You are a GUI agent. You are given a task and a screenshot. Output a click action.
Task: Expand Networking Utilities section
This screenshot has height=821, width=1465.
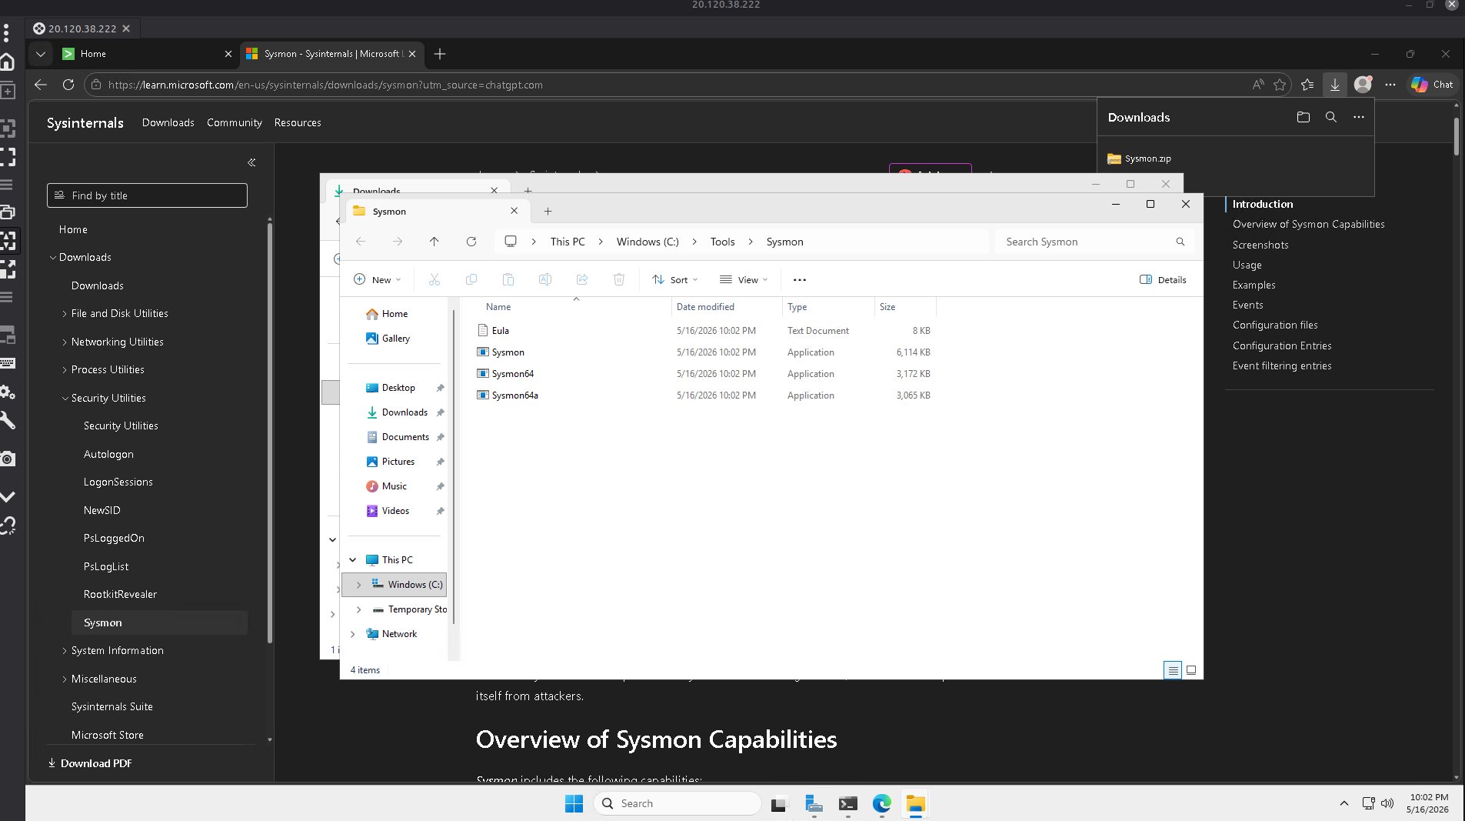click(65, 342)
